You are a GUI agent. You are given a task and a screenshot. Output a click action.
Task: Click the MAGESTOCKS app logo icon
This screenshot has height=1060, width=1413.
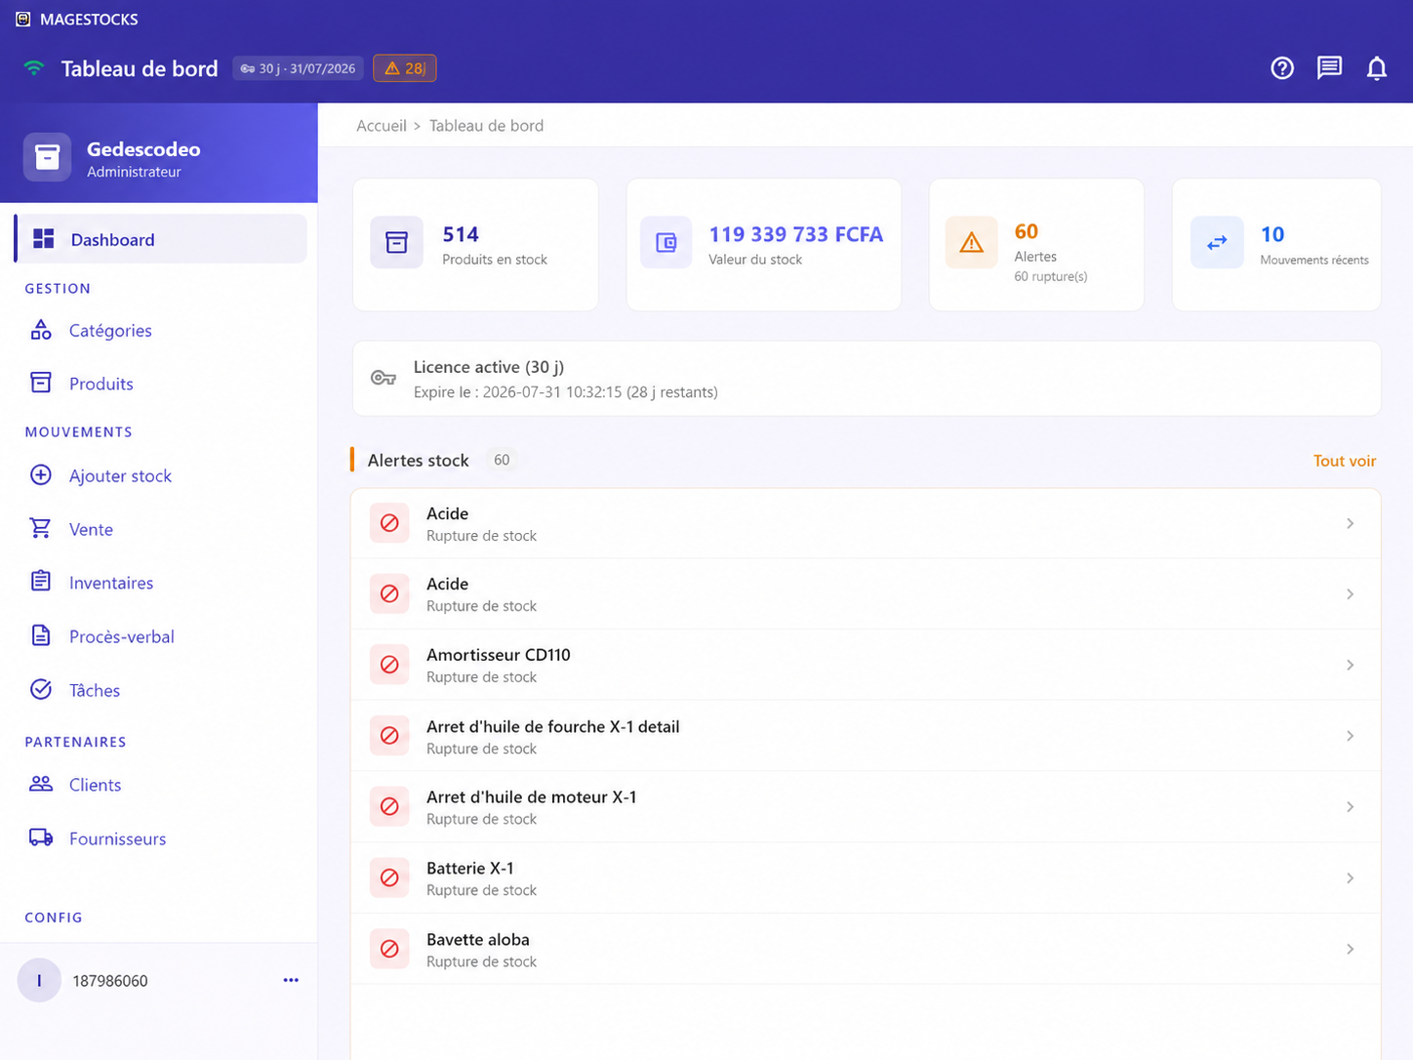tap(23, 19)
